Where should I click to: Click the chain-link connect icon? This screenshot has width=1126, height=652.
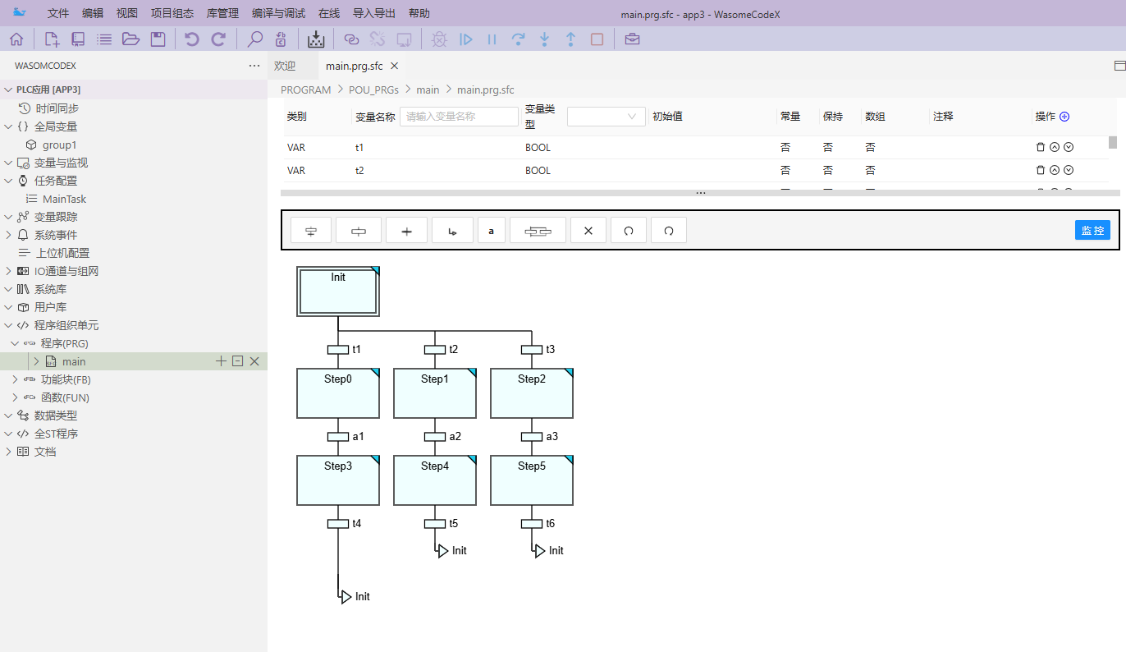coord(351,39)
